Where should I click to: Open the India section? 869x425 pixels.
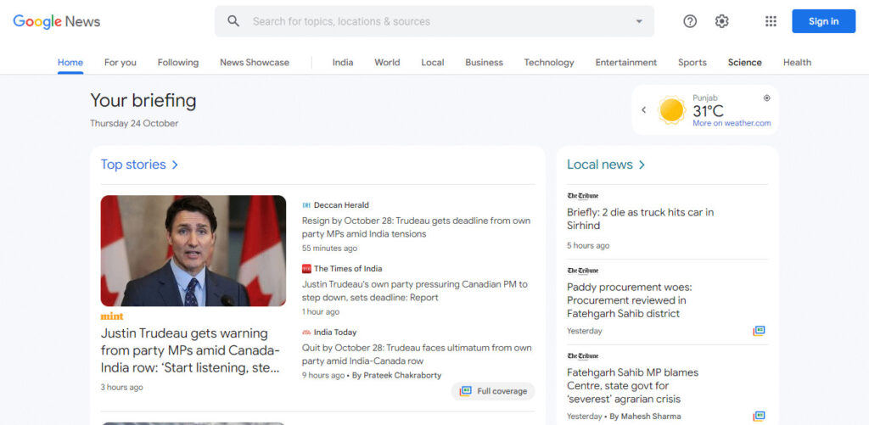pyautogui.click(x=343, y=63)
